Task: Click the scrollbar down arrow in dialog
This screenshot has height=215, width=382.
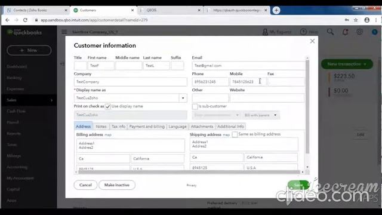Action: [307, 167]
